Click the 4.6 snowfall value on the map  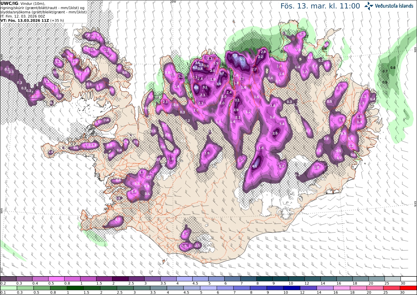196,87
